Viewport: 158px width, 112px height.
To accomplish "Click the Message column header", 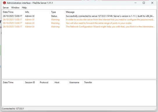I will (110, 12).
